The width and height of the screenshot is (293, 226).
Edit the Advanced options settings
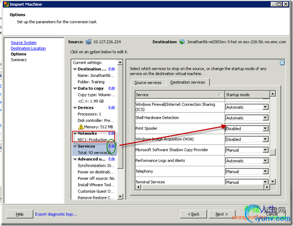coord(111,159)
